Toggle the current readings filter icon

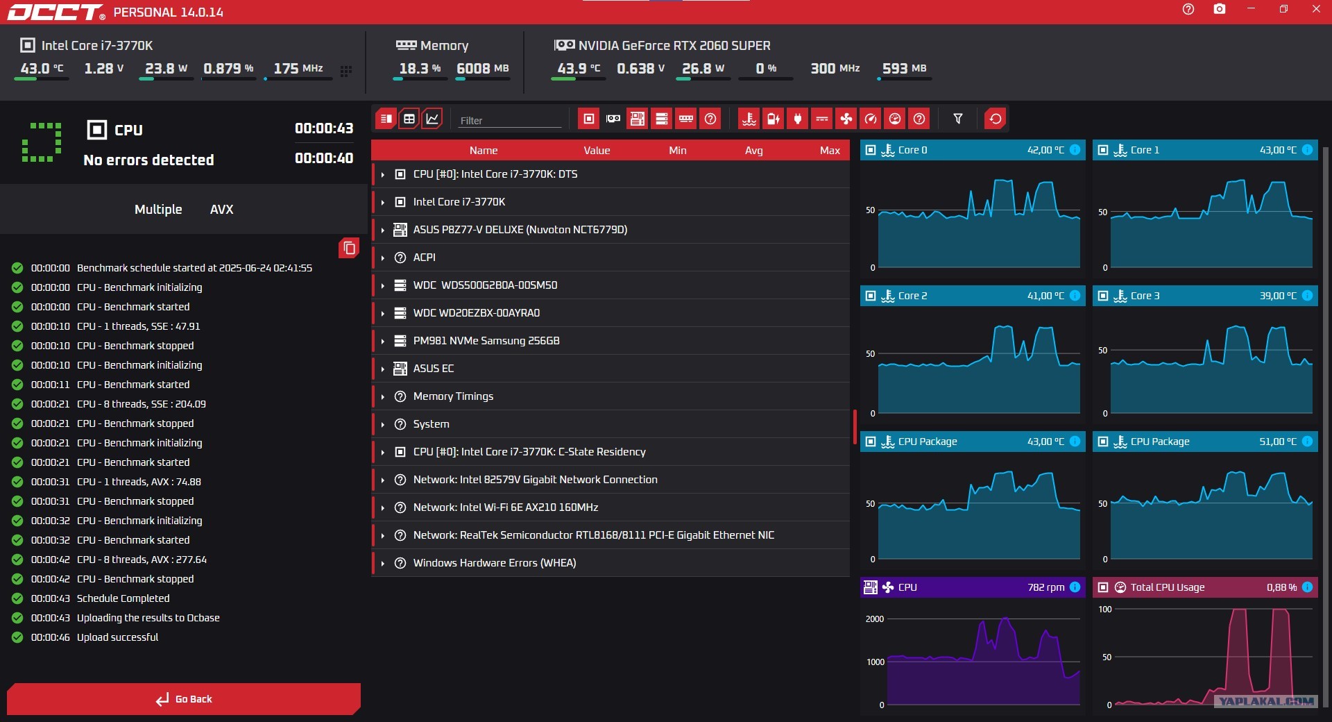click(x=822, y=119)
